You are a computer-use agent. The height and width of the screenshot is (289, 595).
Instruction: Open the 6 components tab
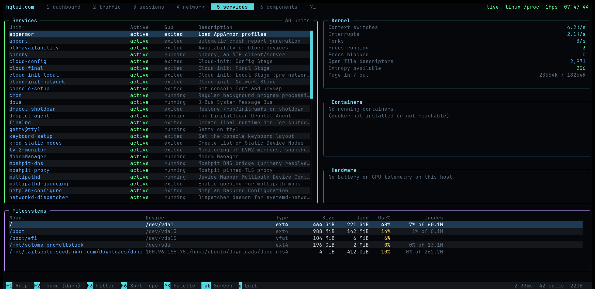click(x=279, y=7)
